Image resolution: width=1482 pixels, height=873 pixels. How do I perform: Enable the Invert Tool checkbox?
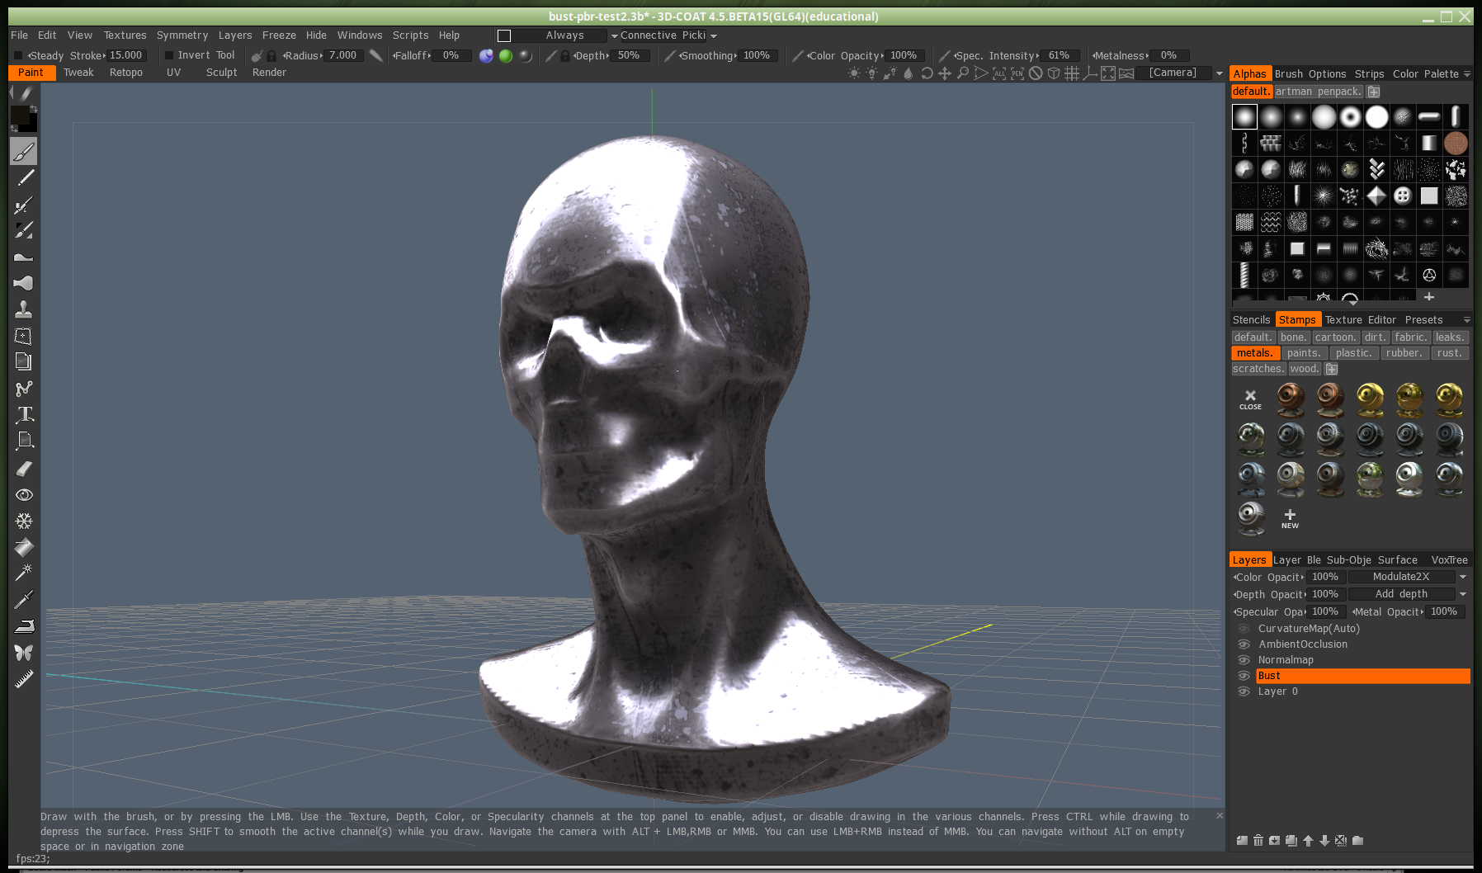pyautogui.click(x=169, y=55)
